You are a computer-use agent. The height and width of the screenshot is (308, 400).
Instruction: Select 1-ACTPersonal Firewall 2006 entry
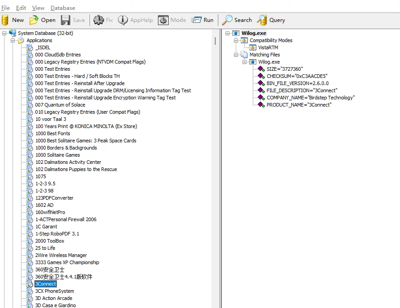click(x=66, y=219)
